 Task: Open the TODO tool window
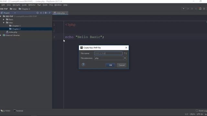point(5,111)
